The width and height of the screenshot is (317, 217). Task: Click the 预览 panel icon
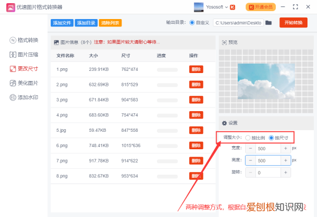[x=224, y=42]
